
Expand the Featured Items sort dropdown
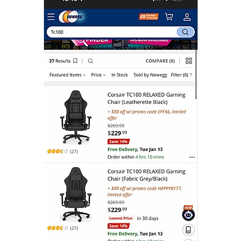pos(67,75)
